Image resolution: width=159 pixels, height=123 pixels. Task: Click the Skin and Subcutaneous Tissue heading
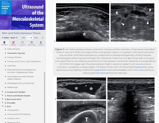click(21, 33)
